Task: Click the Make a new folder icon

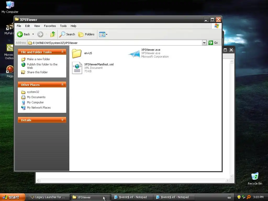Action: pyautogui.click(x=23, y=59)
